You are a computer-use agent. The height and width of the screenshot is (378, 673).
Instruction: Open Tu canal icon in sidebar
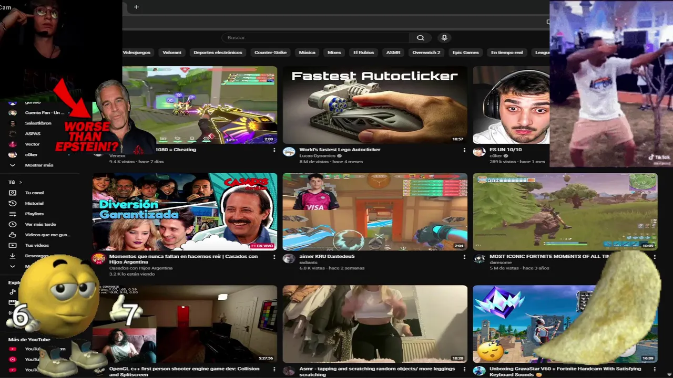pyautogui.click(x=13, y=193)
